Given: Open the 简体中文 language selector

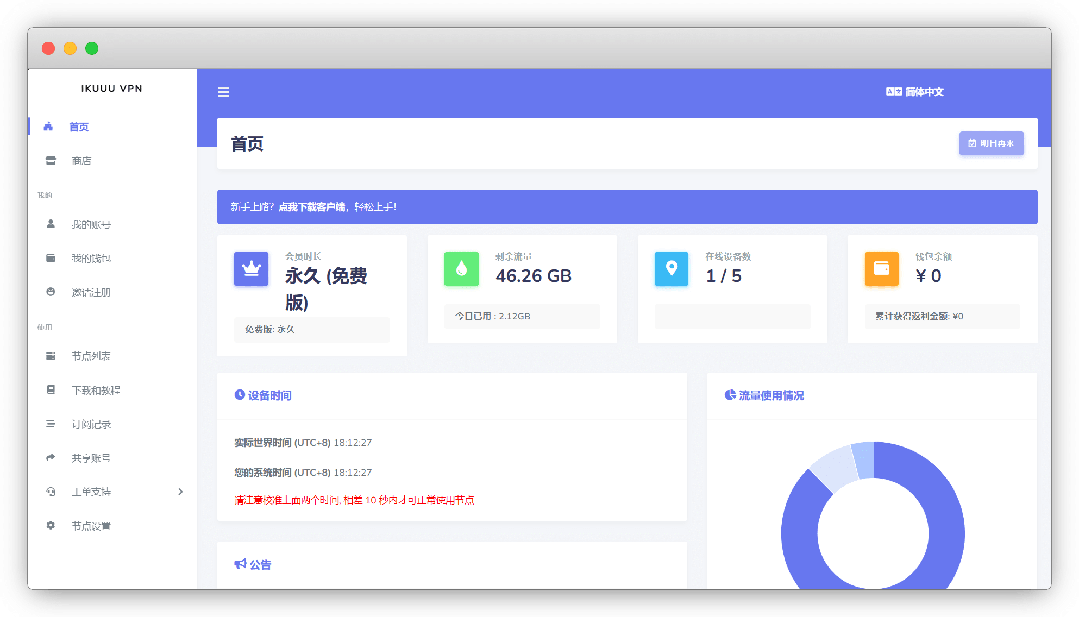Looking at the screenshot, I should point(915,92).
